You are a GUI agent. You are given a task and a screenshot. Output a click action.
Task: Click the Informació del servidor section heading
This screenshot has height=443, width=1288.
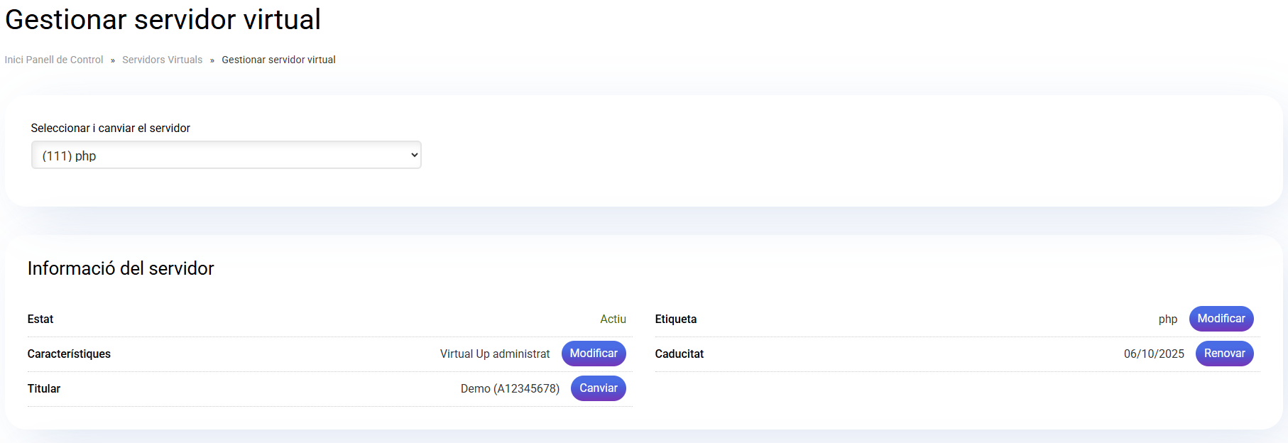click(x=121, y=268)
